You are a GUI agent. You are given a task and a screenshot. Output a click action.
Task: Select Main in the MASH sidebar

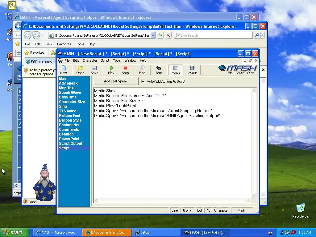coord(63,79)
